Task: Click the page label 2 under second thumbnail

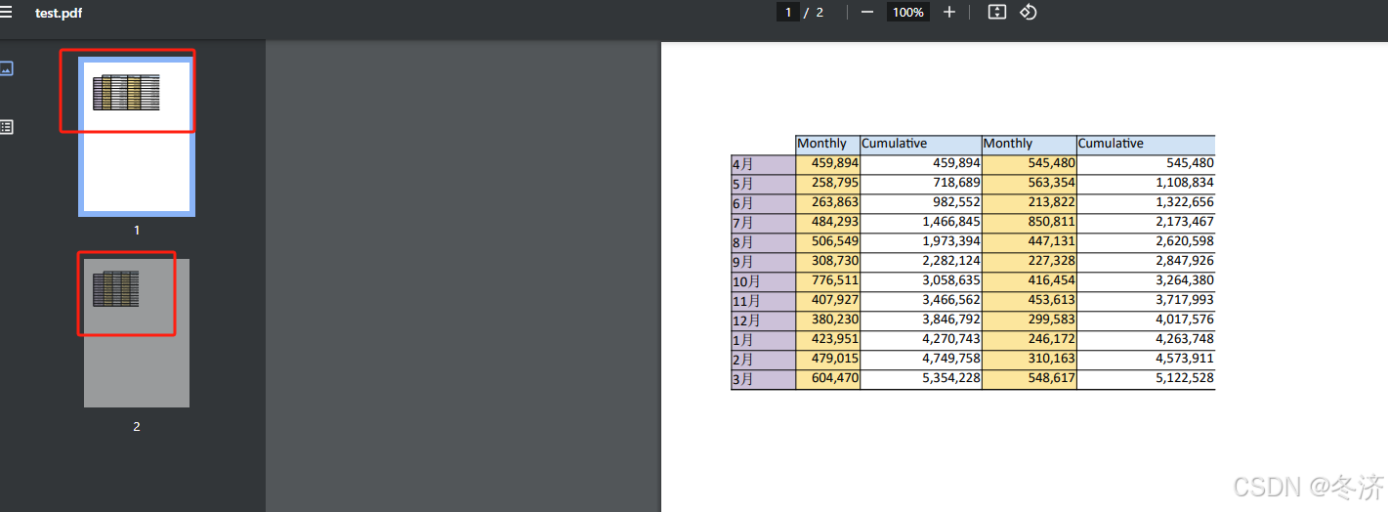Action: 137,426
